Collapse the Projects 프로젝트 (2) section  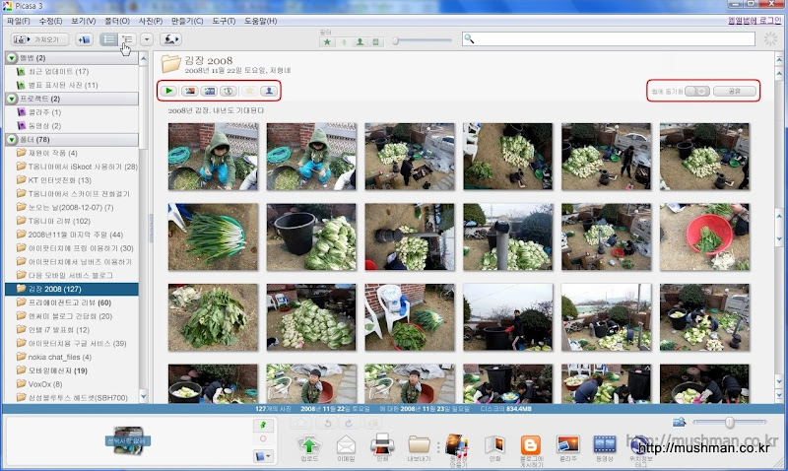12,99
